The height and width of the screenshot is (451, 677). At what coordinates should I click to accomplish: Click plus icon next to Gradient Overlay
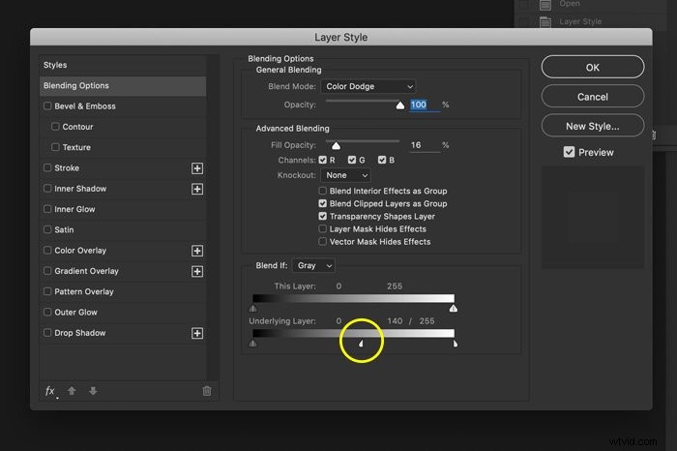click(197, 271)
